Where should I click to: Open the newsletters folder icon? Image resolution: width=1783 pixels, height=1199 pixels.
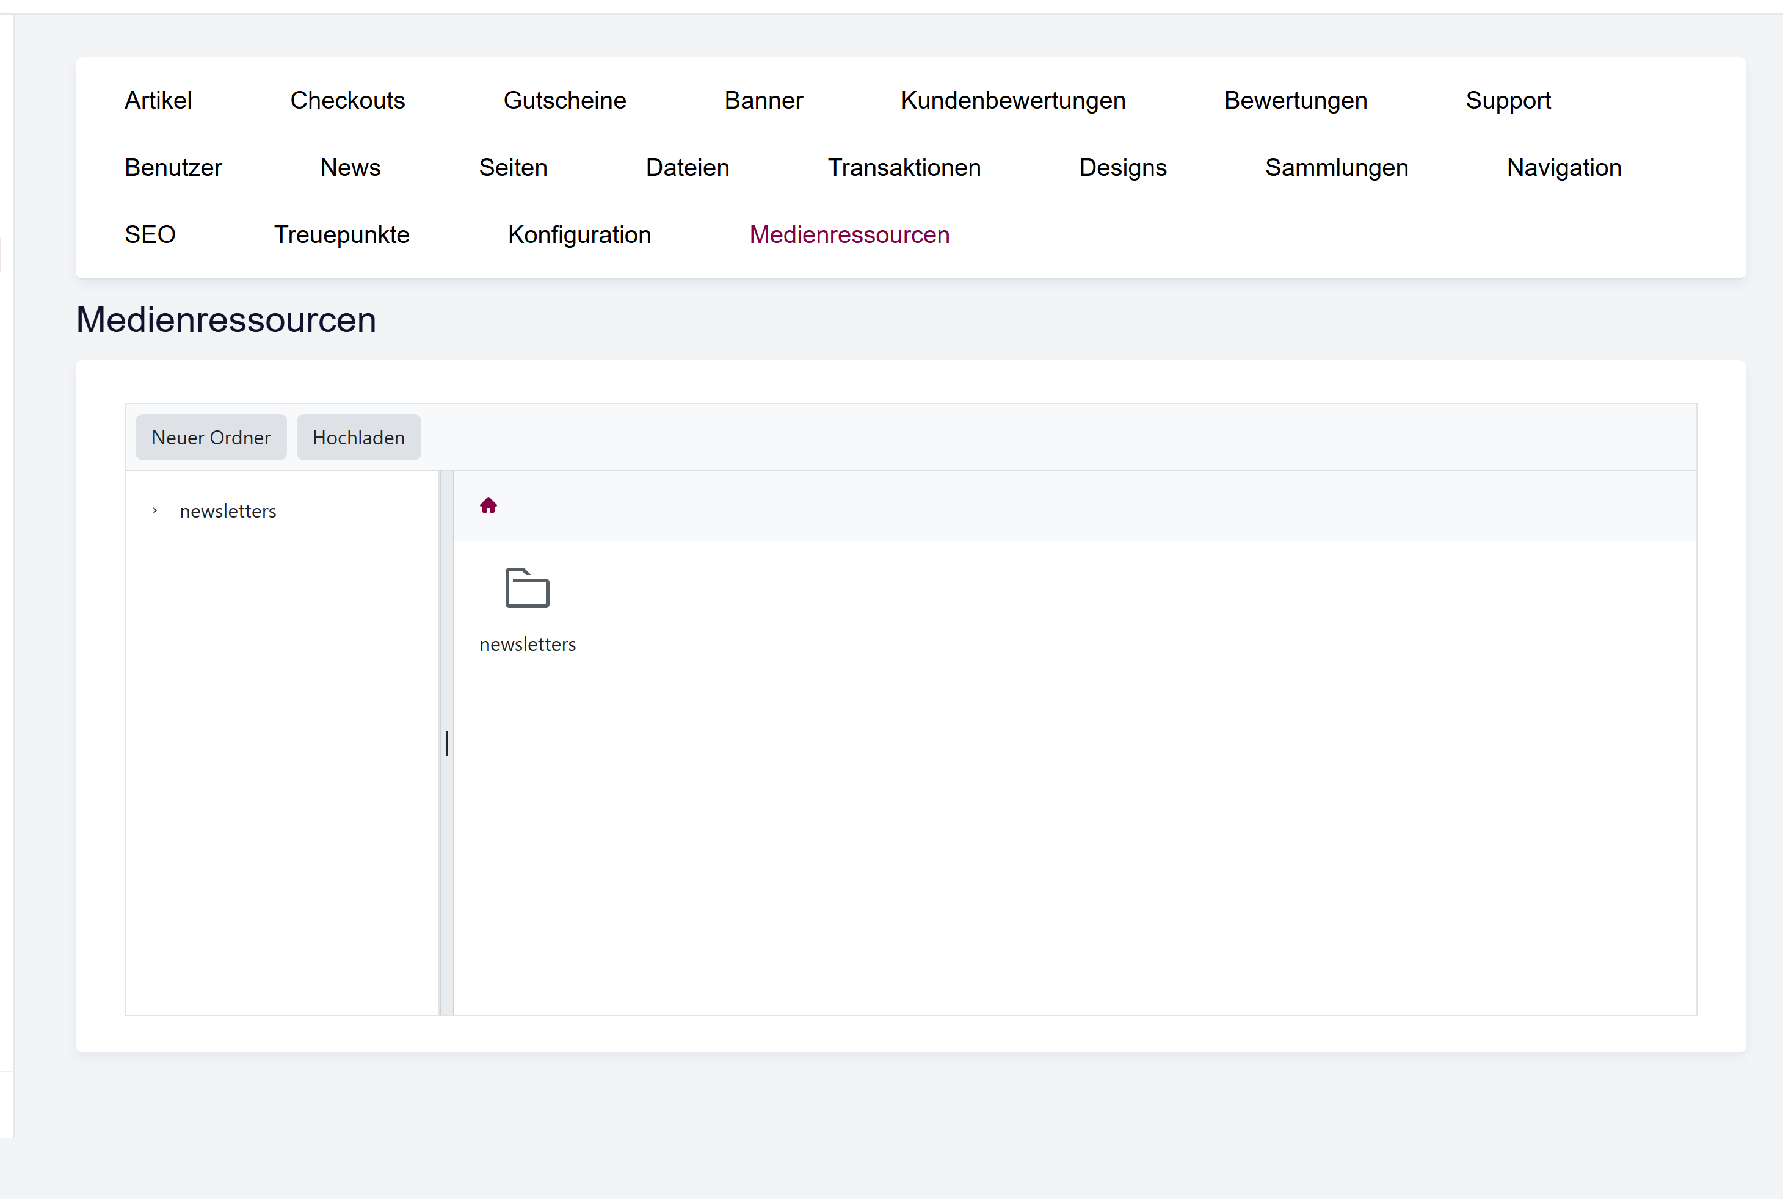point(527,588)
